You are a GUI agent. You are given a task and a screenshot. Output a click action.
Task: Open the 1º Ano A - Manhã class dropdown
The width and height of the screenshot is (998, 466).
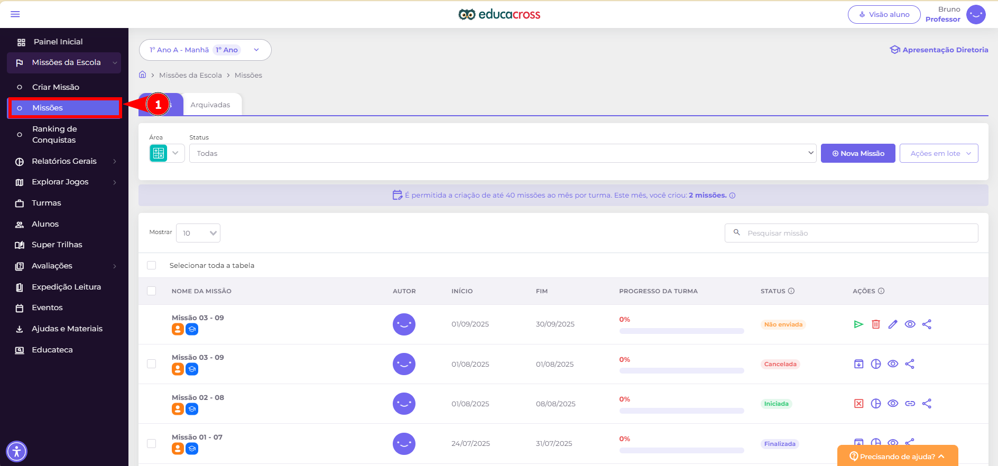pyautogui.click(x=205, y=50)
